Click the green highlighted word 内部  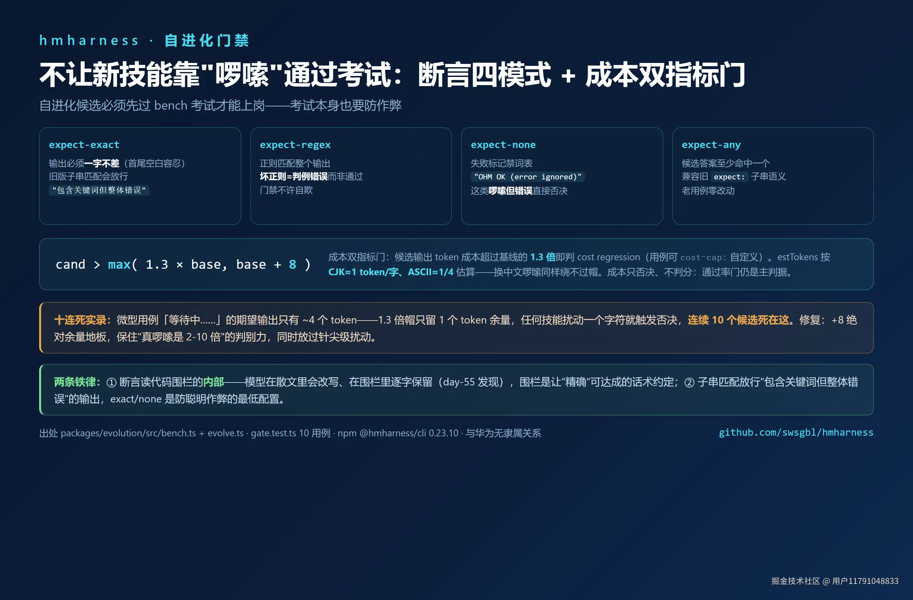coord(213,382)
